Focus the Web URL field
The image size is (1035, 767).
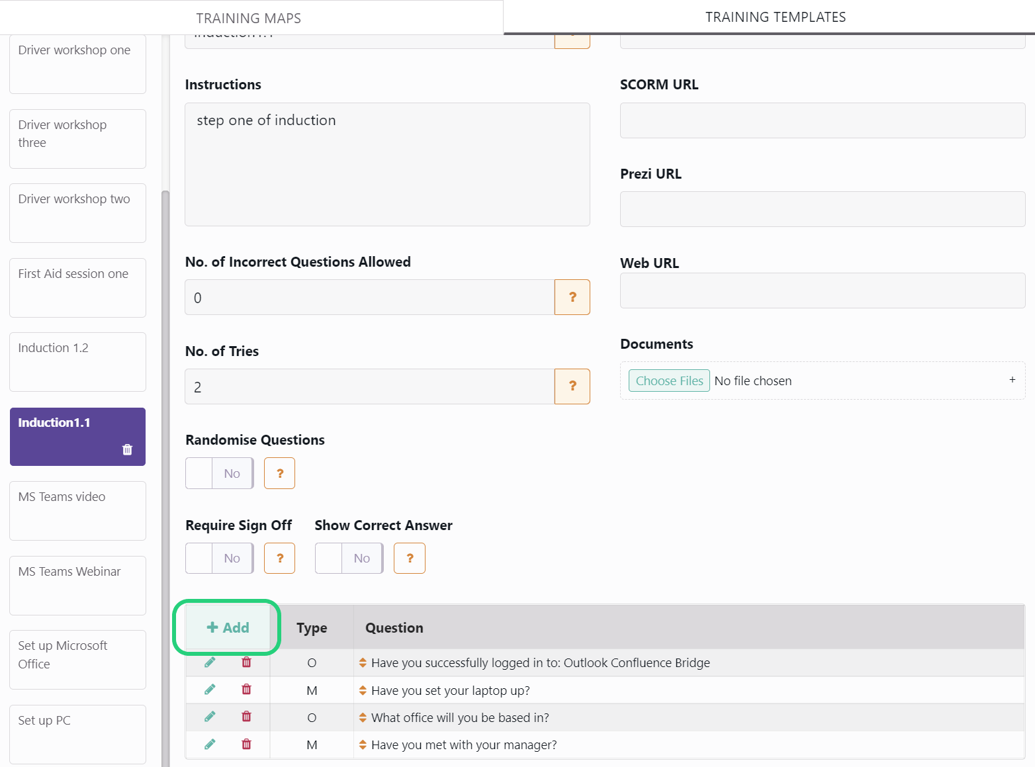coord(823,291)
